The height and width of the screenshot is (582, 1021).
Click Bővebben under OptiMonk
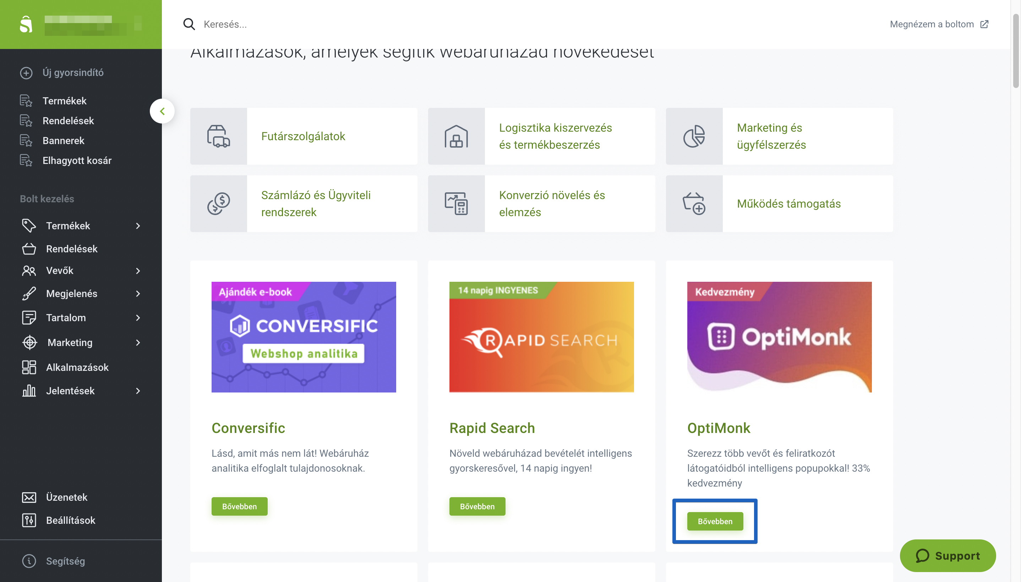(715, 521)
